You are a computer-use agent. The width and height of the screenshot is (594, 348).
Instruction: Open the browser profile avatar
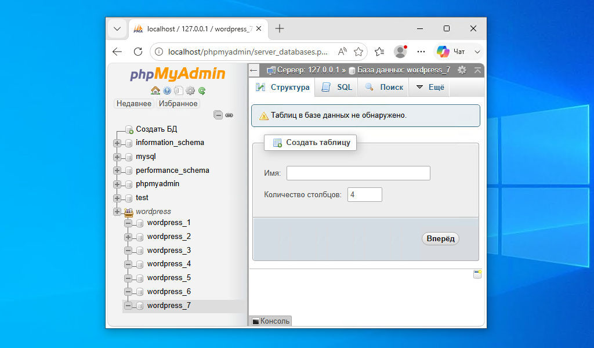tap(400, 52)
